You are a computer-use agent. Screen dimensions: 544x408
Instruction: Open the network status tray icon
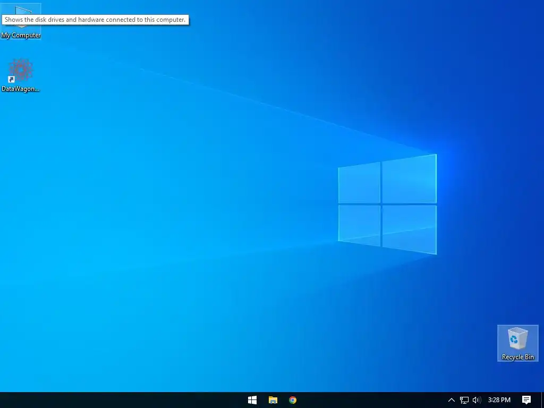pyautogui.click(x=464, y=400)
